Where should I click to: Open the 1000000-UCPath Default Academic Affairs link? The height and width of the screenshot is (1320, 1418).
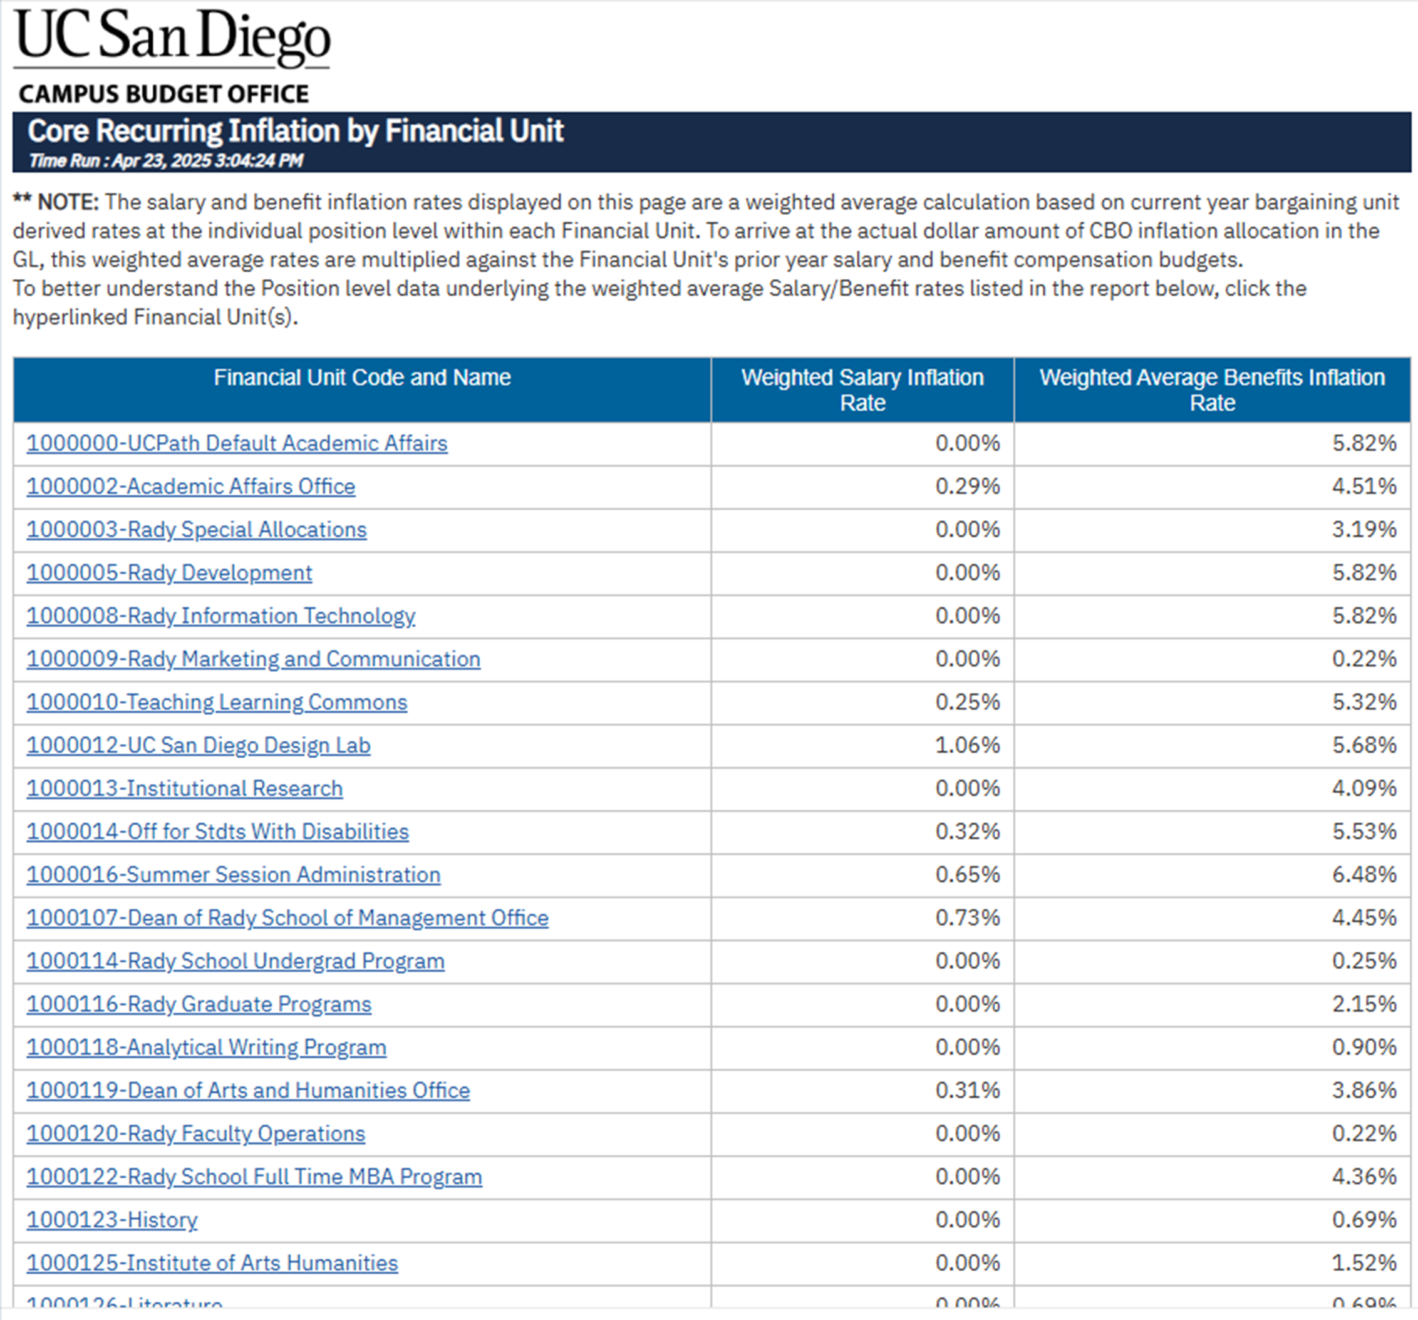coord(237,443)
